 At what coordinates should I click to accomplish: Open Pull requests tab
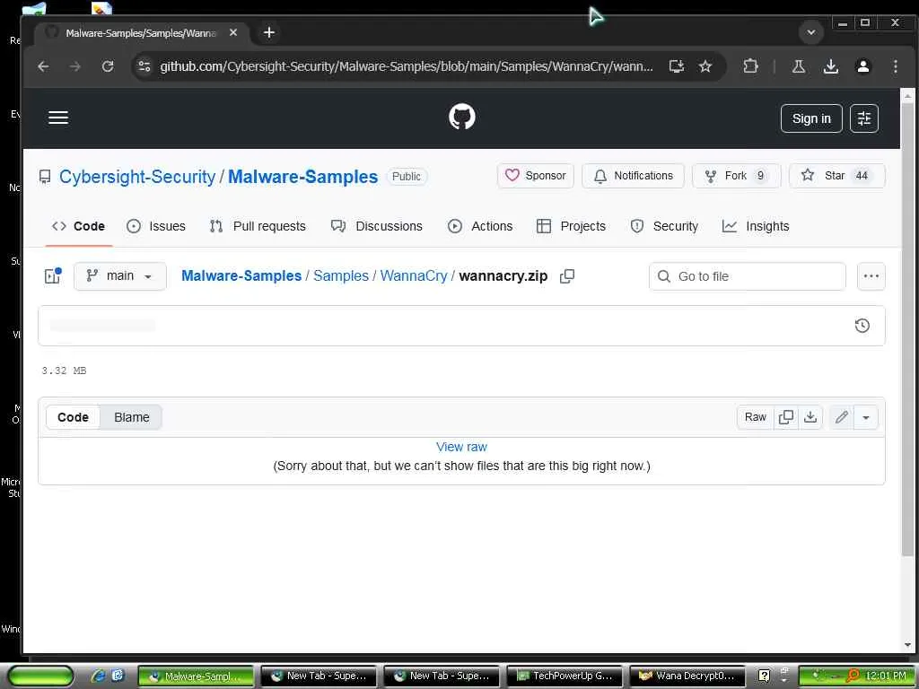coord(258,226)
